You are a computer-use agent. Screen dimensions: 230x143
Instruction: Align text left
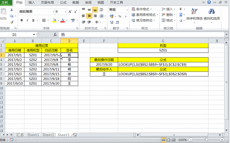pos(83,16)
